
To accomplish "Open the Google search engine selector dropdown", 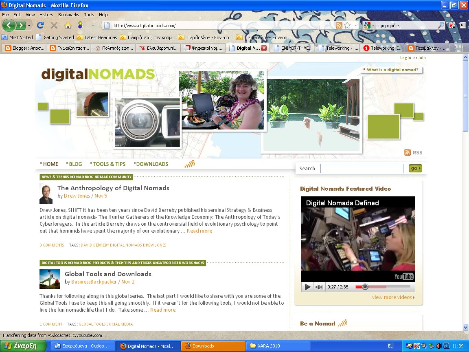I will (x=369, y=25).
